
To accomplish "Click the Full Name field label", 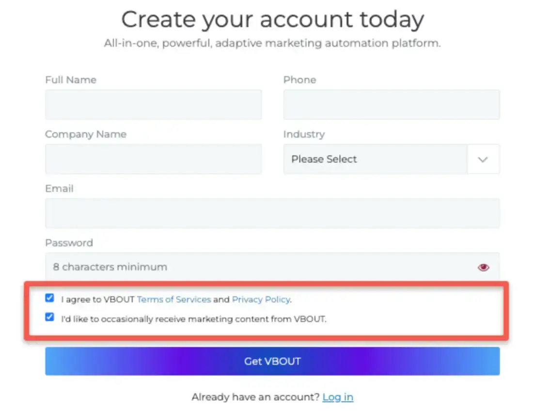I will click(70, 79).
